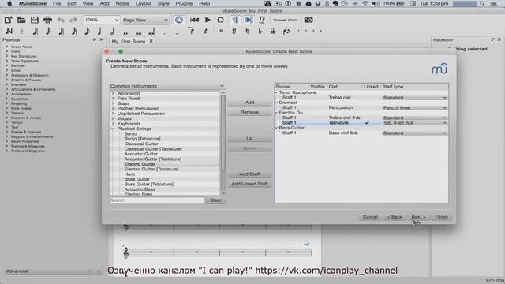Clear the instrument search

[215, 200]
